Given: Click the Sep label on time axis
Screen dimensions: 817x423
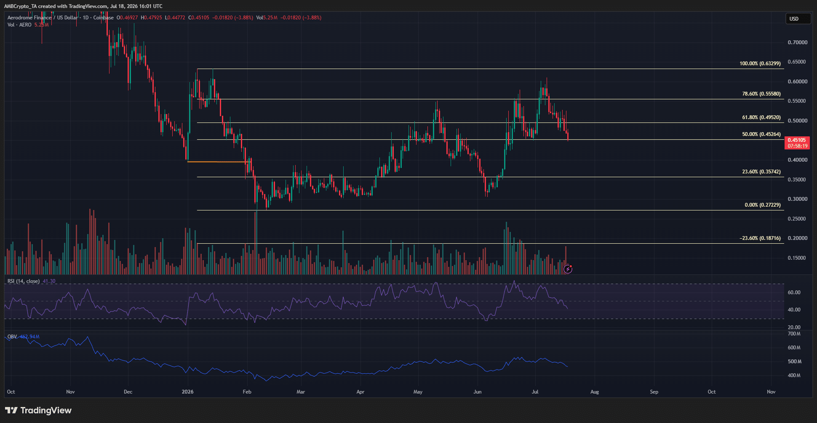Looking at the screenshot, I should [x=654, y=392].
